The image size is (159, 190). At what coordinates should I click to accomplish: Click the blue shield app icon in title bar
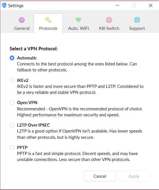[4, 5]
